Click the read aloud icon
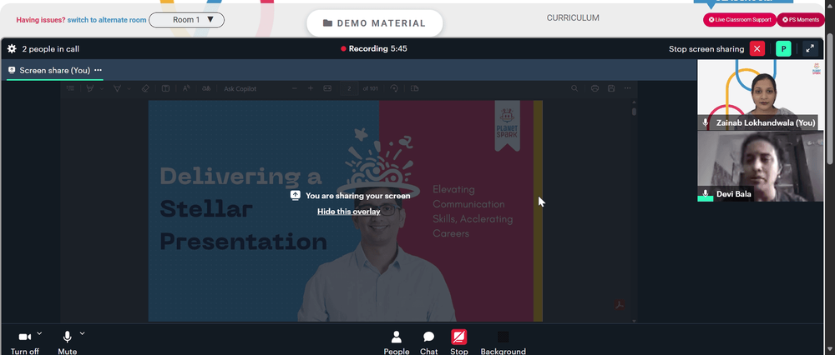Image resolution: width=835 pixels, height=355 pixels. click(x=186, y=88)
